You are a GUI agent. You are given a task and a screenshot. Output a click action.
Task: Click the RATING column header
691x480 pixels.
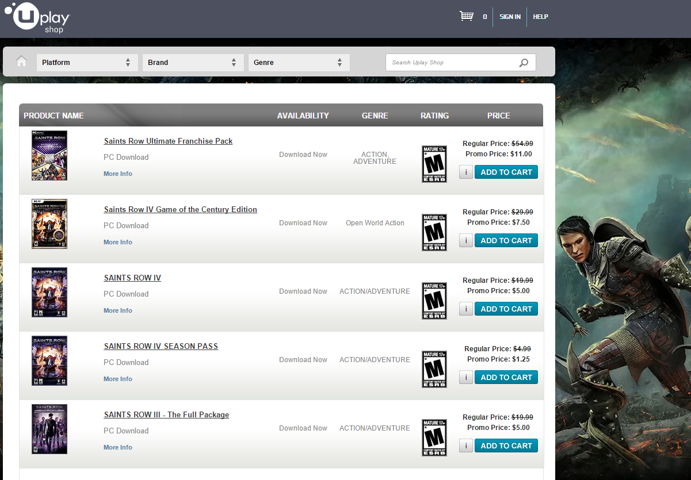pos(434,116)
